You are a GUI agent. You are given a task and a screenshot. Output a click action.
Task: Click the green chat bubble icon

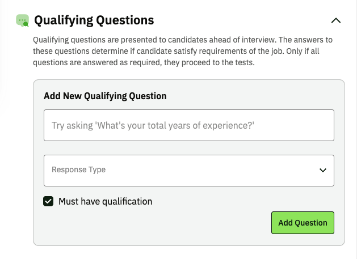click(x=22, y=20)
